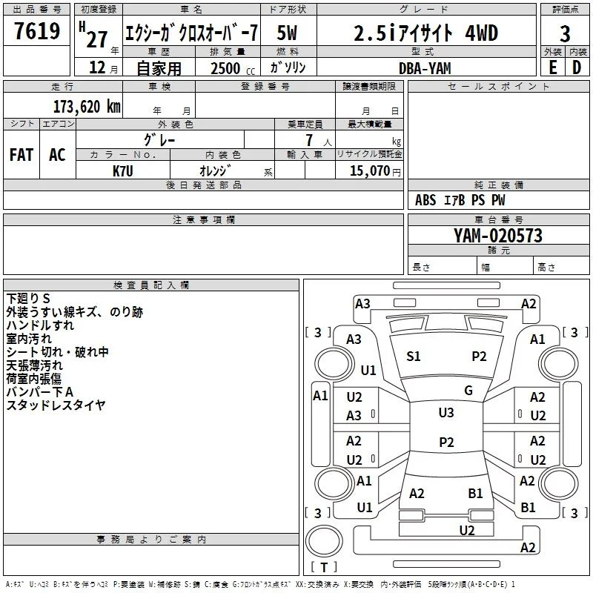Select the model code DBA-YAM
Image resolution: width=593 pixels, height=593 pixels.
(x=425, y=68)
